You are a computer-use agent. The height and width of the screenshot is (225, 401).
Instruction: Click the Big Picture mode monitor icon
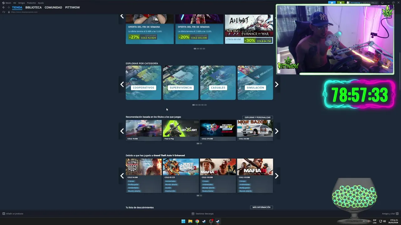pyautogui.click(x=382, y=3)
